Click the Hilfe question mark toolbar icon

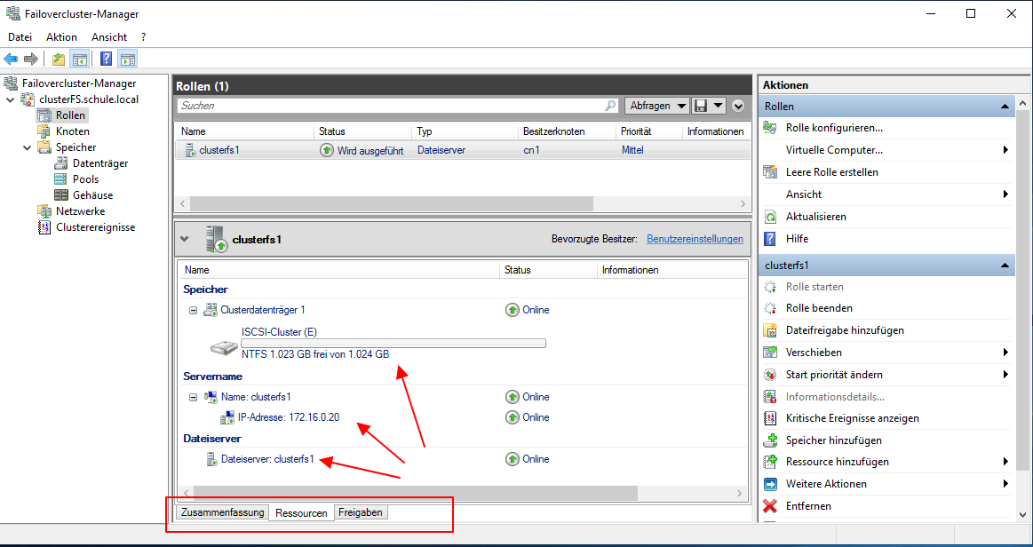[x=106, y=59]
